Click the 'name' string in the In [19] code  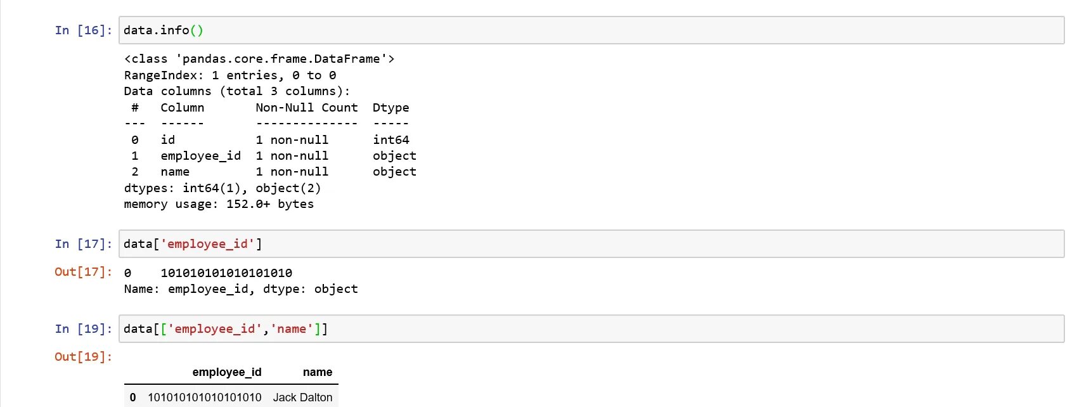coord(292,329)
